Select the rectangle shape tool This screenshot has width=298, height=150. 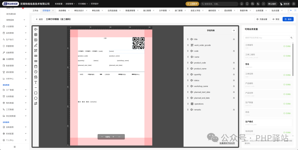36,93
